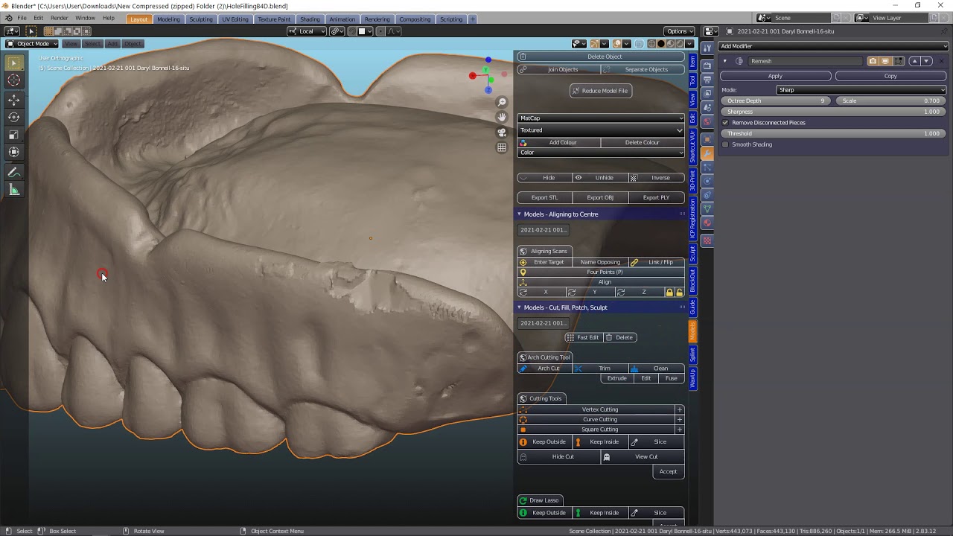Expand the MatCap shading dropdown
953x536 pixels.
click(600, 118)
